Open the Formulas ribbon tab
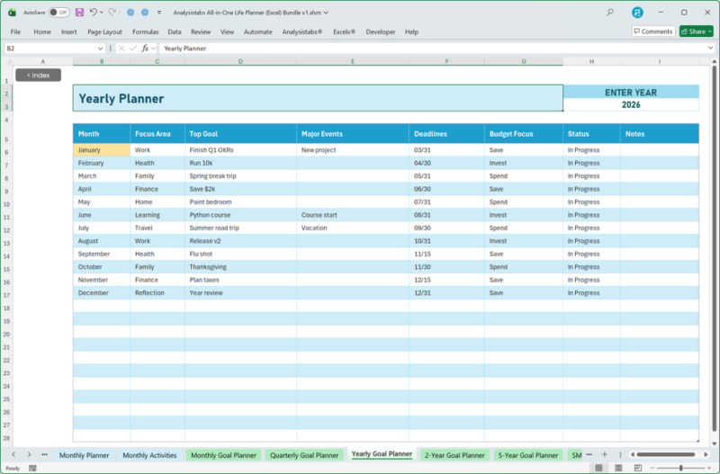The width and height of the screenshot is (720, 474). [145, 31]
